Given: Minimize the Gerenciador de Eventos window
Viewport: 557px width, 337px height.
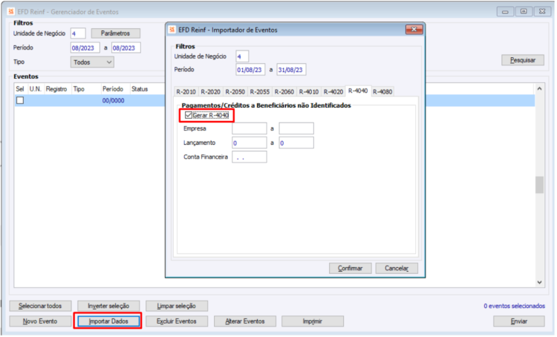Looking at the screenshot, I should pyautogui.click(x=505, y=12).
